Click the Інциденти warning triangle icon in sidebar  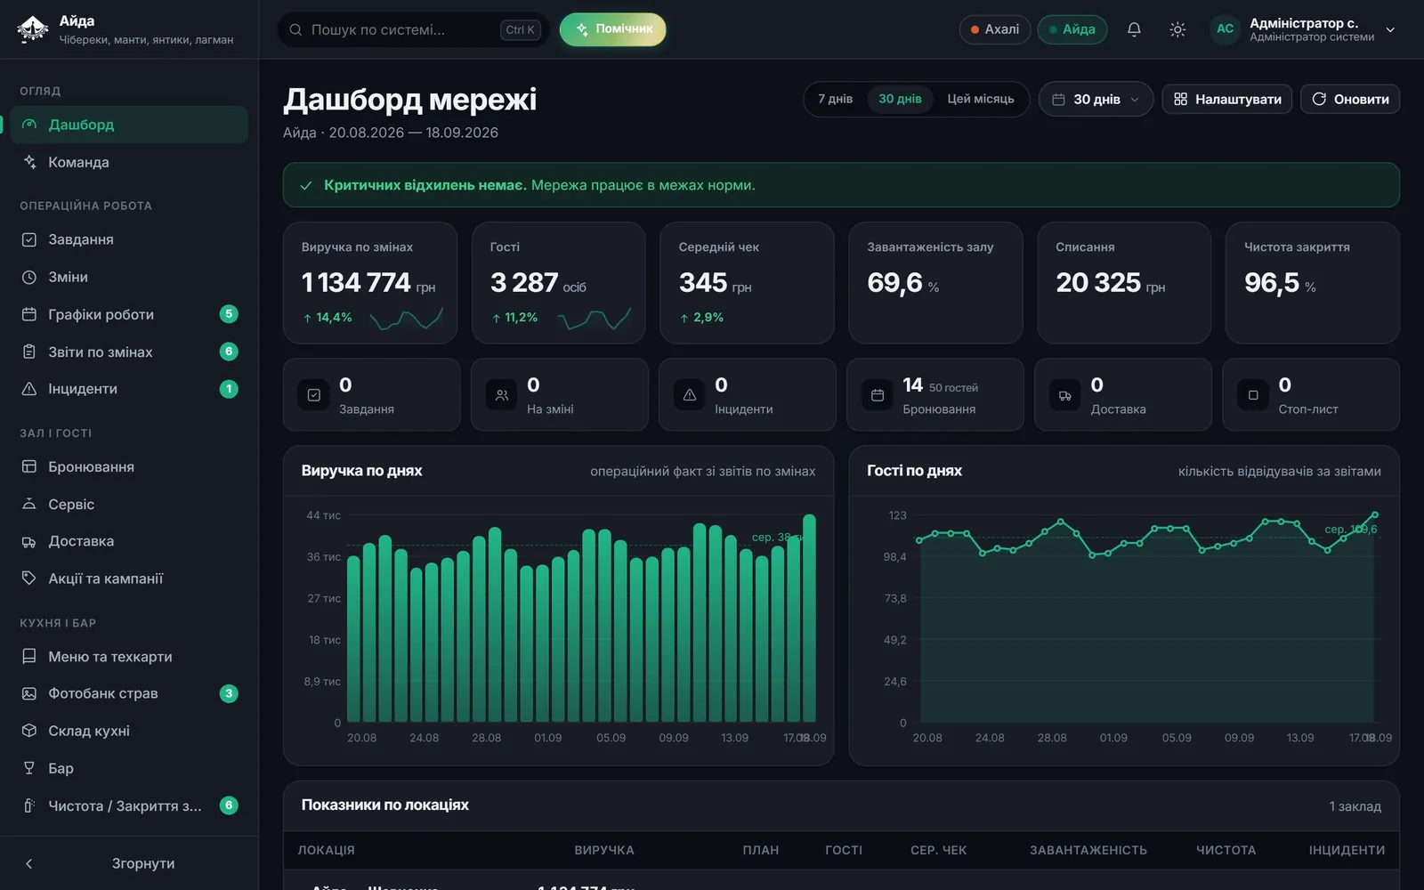click(x=29, y=389)
